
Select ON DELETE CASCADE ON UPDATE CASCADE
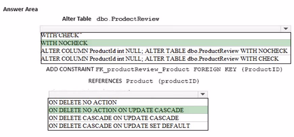click(128, 118)
